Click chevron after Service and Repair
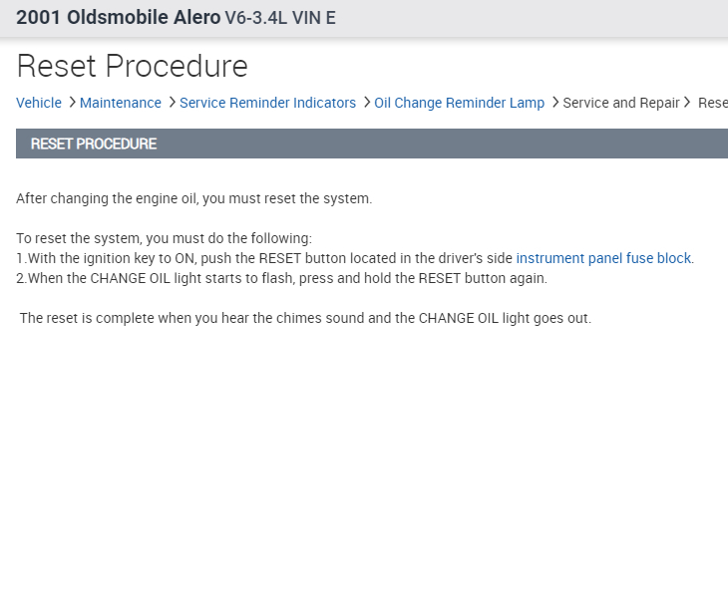Screen dimensions: 728x595 [688, 103]
